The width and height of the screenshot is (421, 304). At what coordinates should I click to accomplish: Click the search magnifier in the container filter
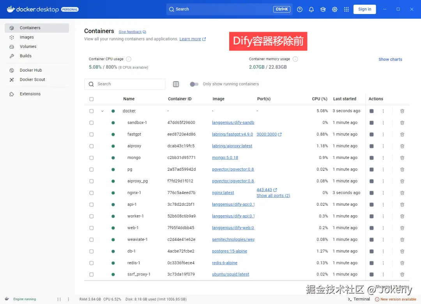coord(91,84)
